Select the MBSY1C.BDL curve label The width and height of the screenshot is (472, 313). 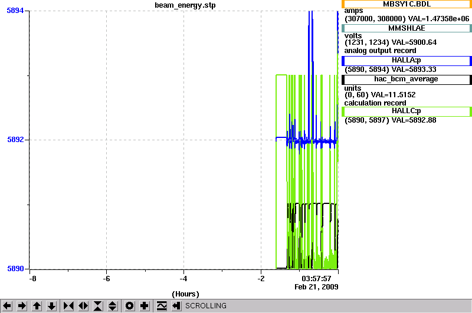pos(407,4)
